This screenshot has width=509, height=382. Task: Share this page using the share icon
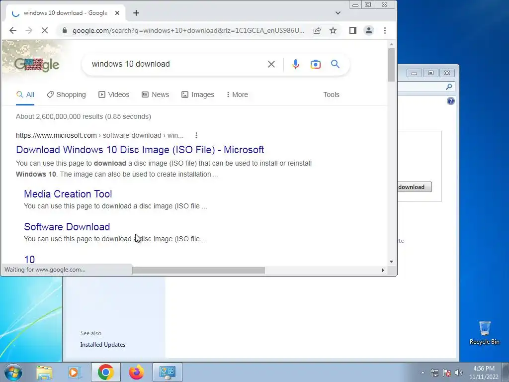317,30
